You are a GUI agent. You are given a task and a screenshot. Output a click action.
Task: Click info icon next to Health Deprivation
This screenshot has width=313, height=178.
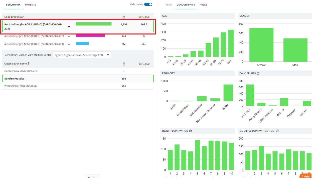(191, 131)
